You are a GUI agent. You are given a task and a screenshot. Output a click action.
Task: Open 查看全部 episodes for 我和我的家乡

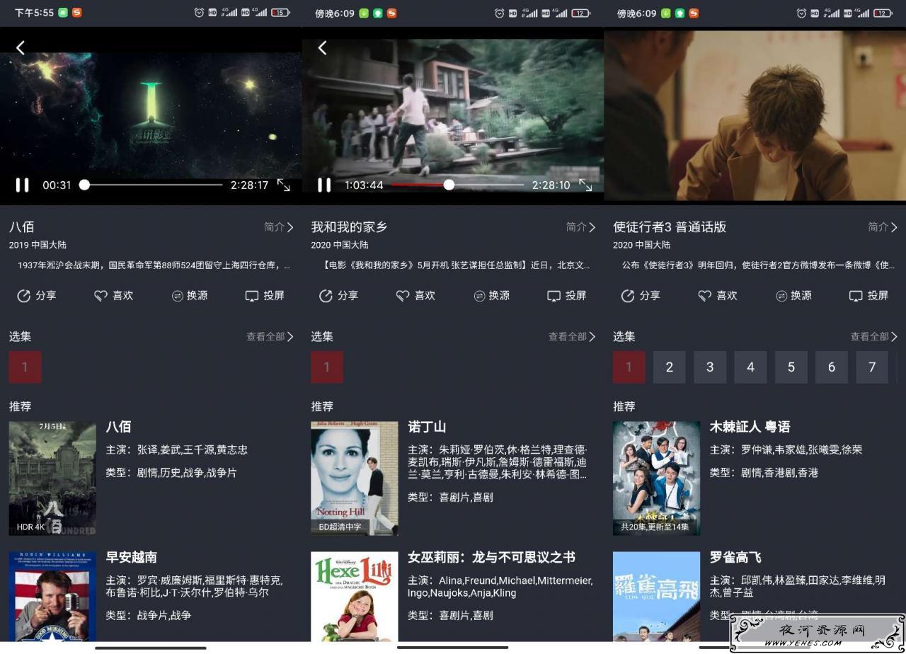pyautogui.click(x=572, y=337)
